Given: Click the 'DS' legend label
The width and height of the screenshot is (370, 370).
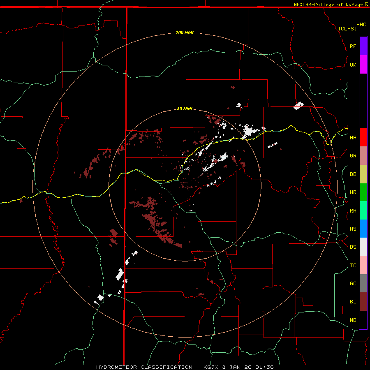Looking at the screenshot, I should [353, 247].
